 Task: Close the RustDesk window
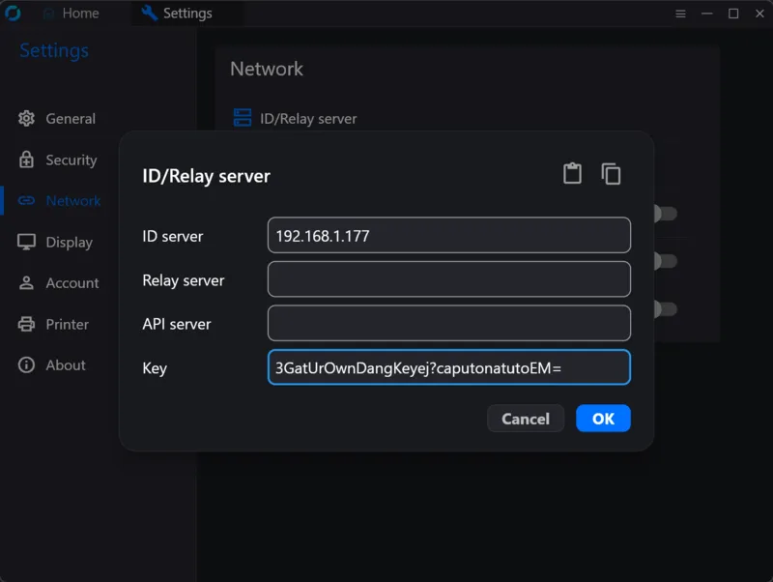(x=759, y=14)
